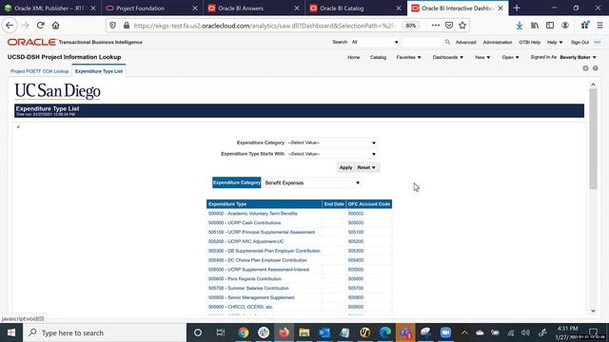Expand the Reset button dropdown
The height and width of the screenshot is (342, 609).
point(373,167)
